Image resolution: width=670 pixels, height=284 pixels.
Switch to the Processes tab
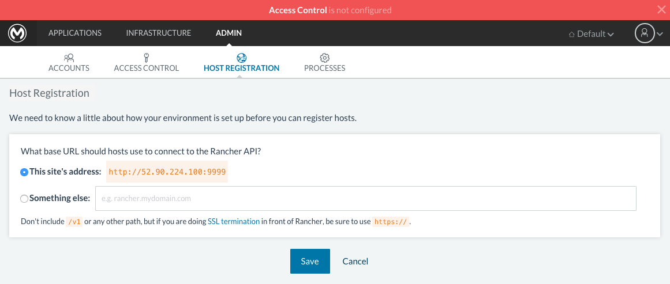[324, 63]
